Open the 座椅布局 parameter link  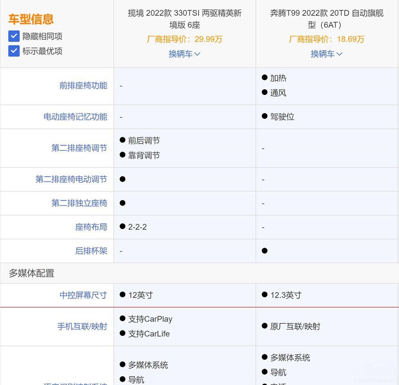pyautogui.click(x=91, y=227)
